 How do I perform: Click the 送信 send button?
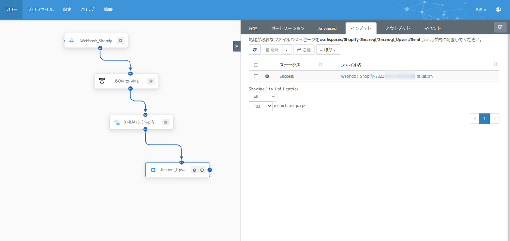pos(303,50)
